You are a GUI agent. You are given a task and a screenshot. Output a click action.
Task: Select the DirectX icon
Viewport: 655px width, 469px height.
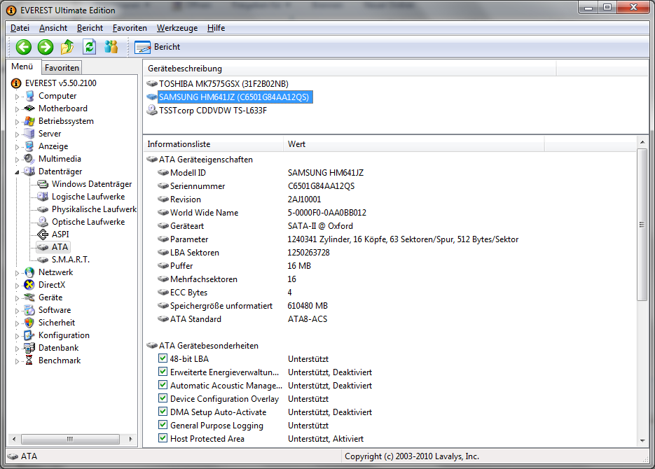[x=29, y=285]
